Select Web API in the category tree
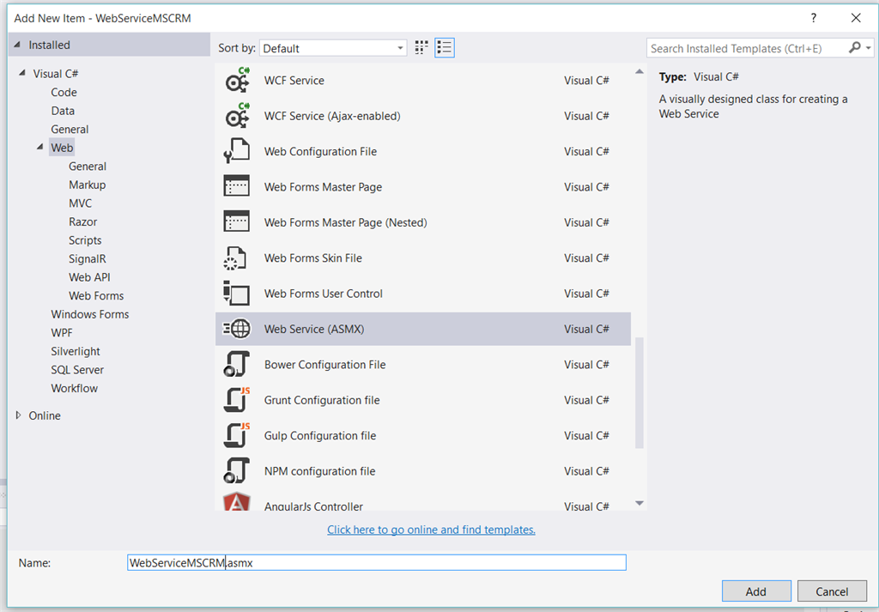This screenshot has height=612, width=879. point(89,277)
